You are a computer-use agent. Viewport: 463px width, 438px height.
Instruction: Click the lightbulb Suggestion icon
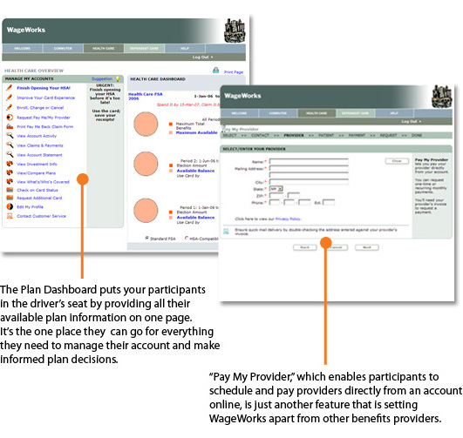[x=118, y=78]
